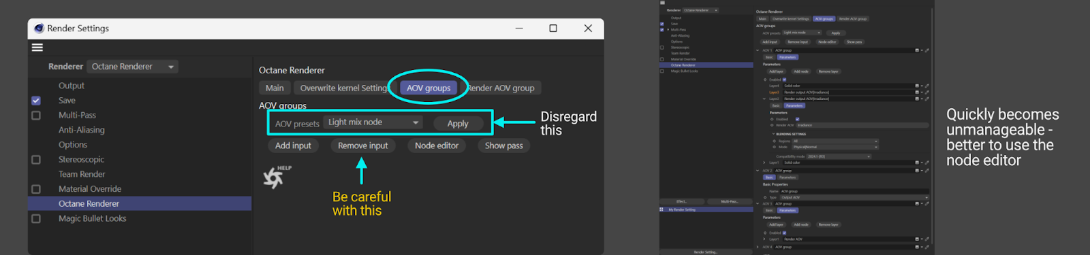Collapse BLENDING SETTINGS section in right panel
1090x255 pixels.
pyautogui.click(x=773, y=134)
